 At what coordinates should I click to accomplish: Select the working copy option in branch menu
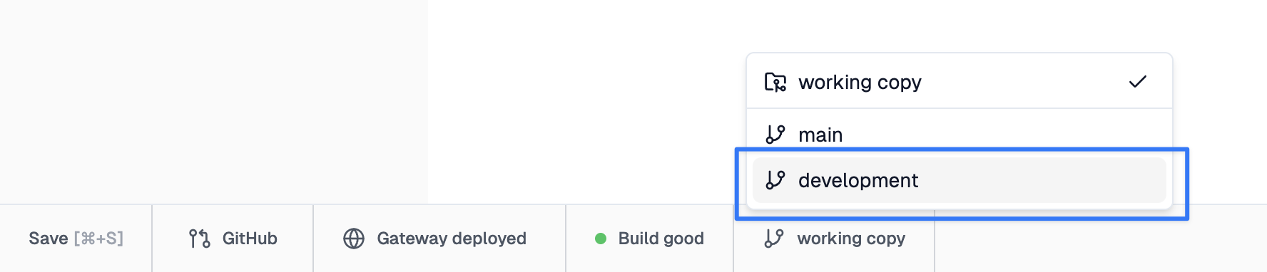(x=960, y=82)
